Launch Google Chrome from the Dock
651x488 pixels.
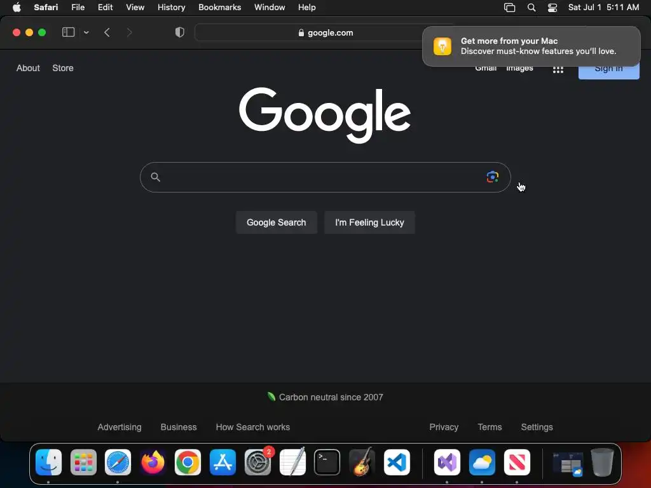tap(188, 462)
